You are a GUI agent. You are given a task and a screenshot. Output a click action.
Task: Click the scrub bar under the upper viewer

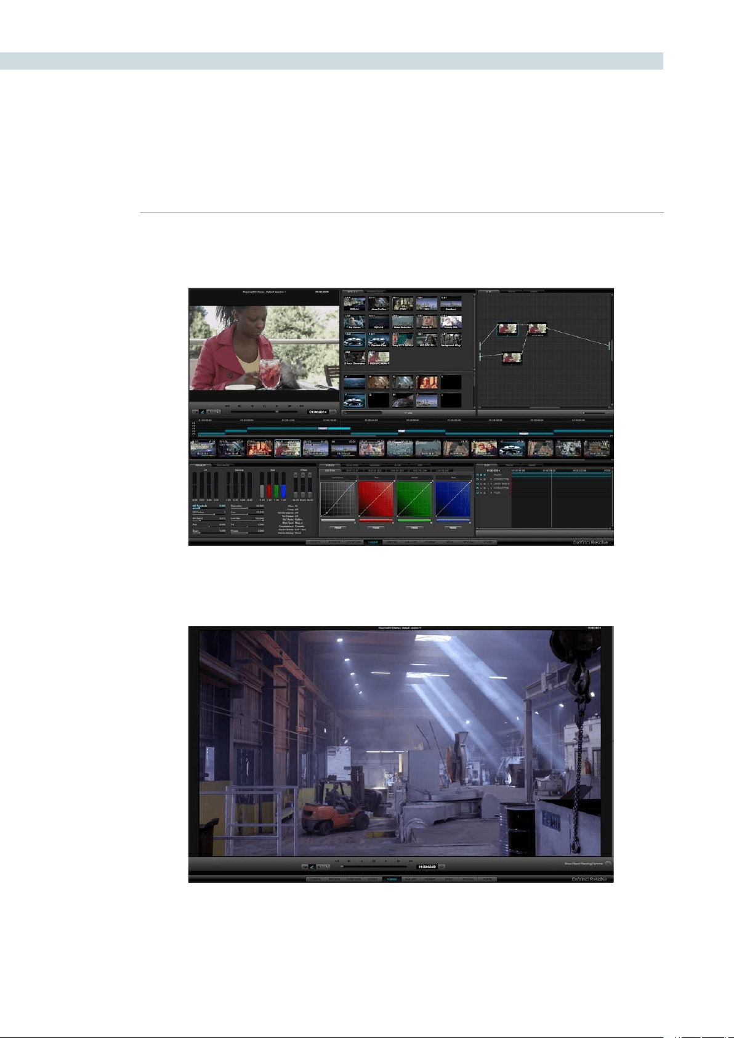click(265, 412)
